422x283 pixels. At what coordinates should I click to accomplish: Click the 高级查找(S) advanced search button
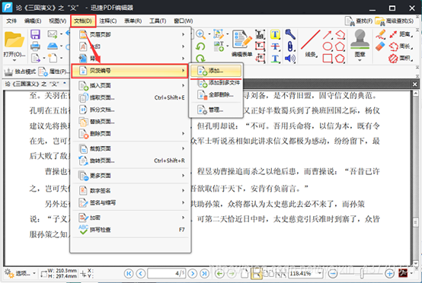pyautogui.click(x=395, y=21)
